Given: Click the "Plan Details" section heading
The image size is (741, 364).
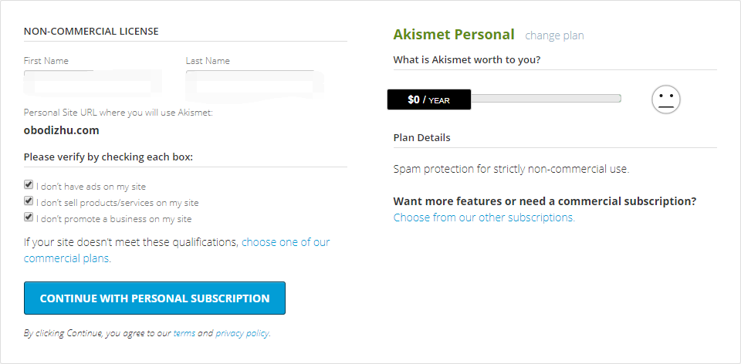Looking at the screenshot, I should pyautogui.click(x=421, y=138).
